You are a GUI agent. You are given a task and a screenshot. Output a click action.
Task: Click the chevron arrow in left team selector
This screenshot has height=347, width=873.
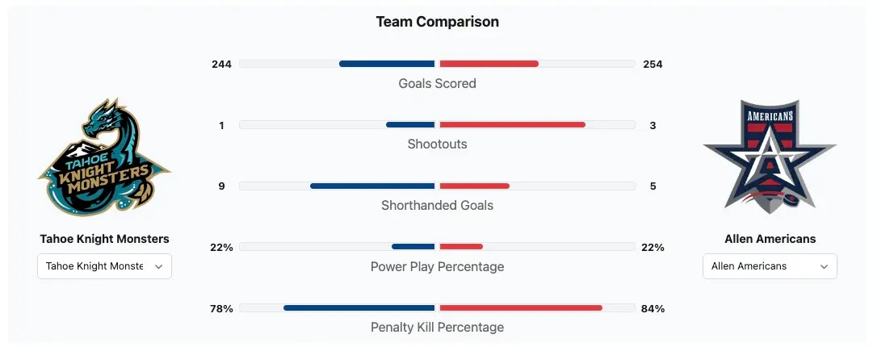[x=159, y=266]
